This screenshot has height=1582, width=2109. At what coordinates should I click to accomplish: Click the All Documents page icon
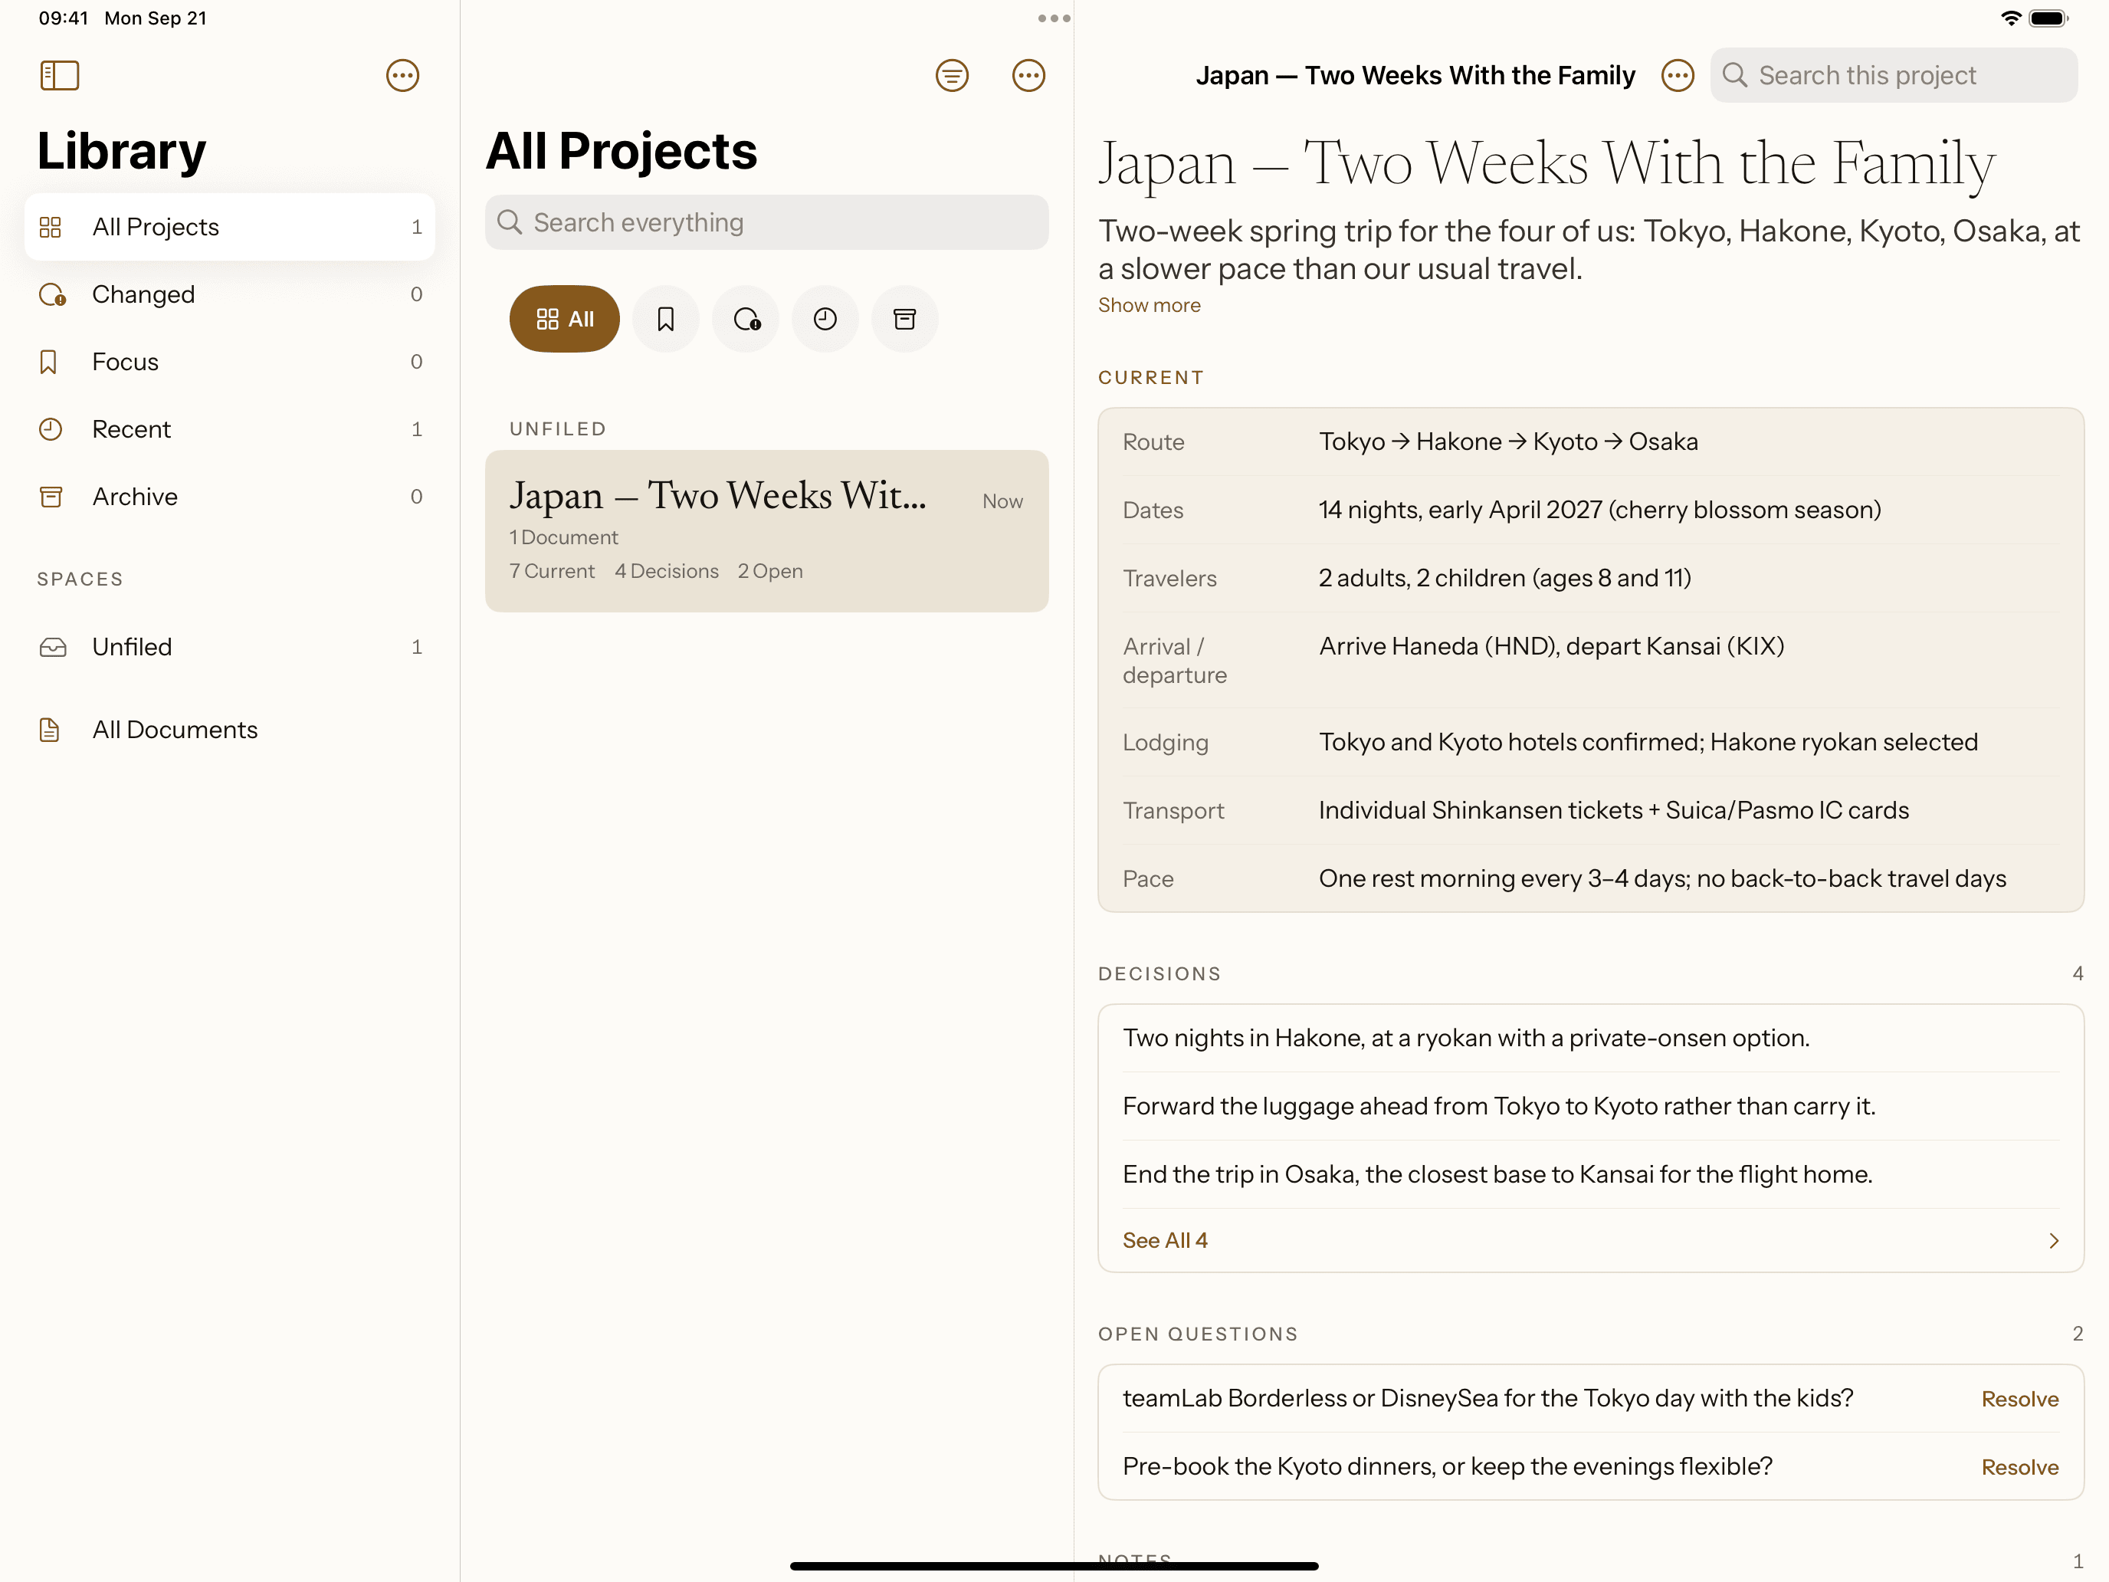50,730
